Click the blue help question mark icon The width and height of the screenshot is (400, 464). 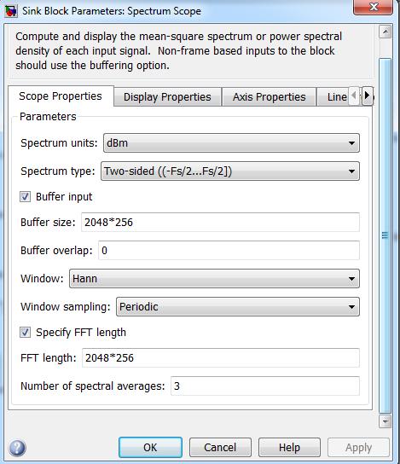17,448
